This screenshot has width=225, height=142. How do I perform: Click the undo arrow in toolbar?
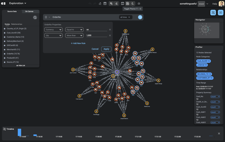(x=90, y=4)
